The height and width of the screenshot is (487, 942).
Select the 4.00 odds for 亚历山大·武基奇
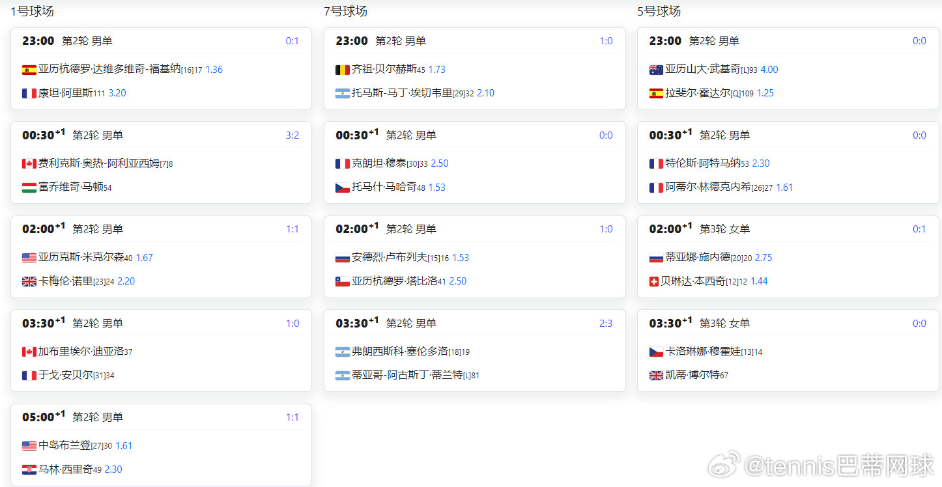pos(769,70)
